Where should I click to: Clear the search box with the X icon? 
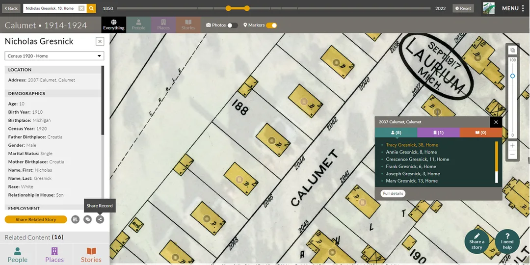coord(81,8)
